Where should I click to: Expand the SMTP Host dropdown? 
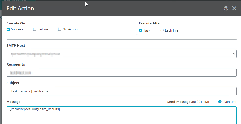(x=121, y=54)
